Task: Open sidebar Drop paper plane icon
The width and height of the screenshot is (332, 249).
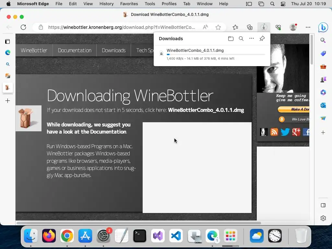Action: tap(323, 118)
